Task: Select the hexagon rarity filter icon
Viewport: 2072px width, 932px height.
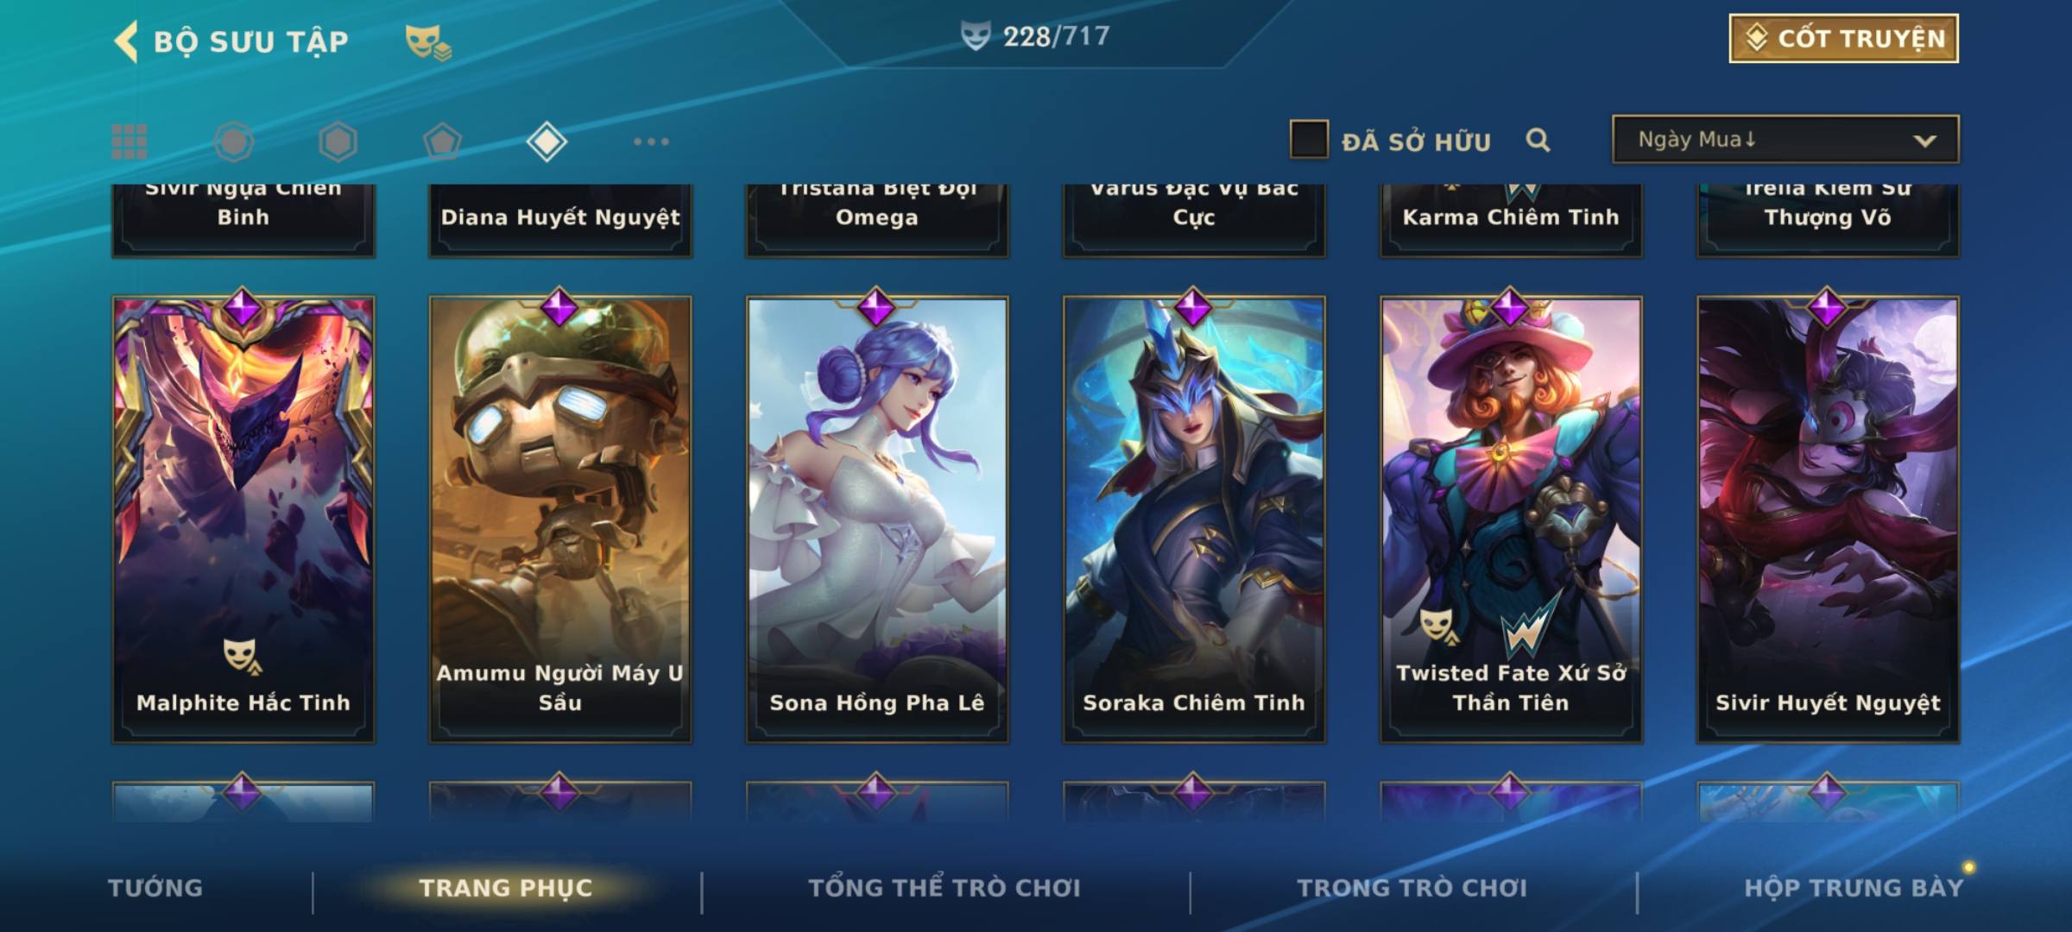Action: (x=338, y=142)
